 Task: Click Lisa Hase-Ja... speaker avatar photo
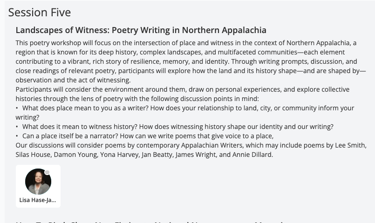click(x=38, y=182)
